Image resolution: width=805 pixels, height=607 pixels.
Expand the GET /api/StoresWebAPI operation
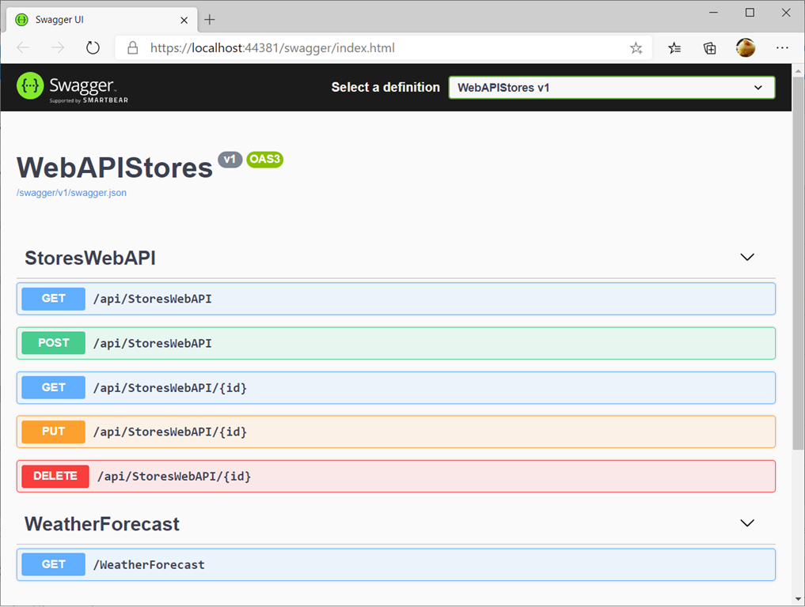(396, 299)
